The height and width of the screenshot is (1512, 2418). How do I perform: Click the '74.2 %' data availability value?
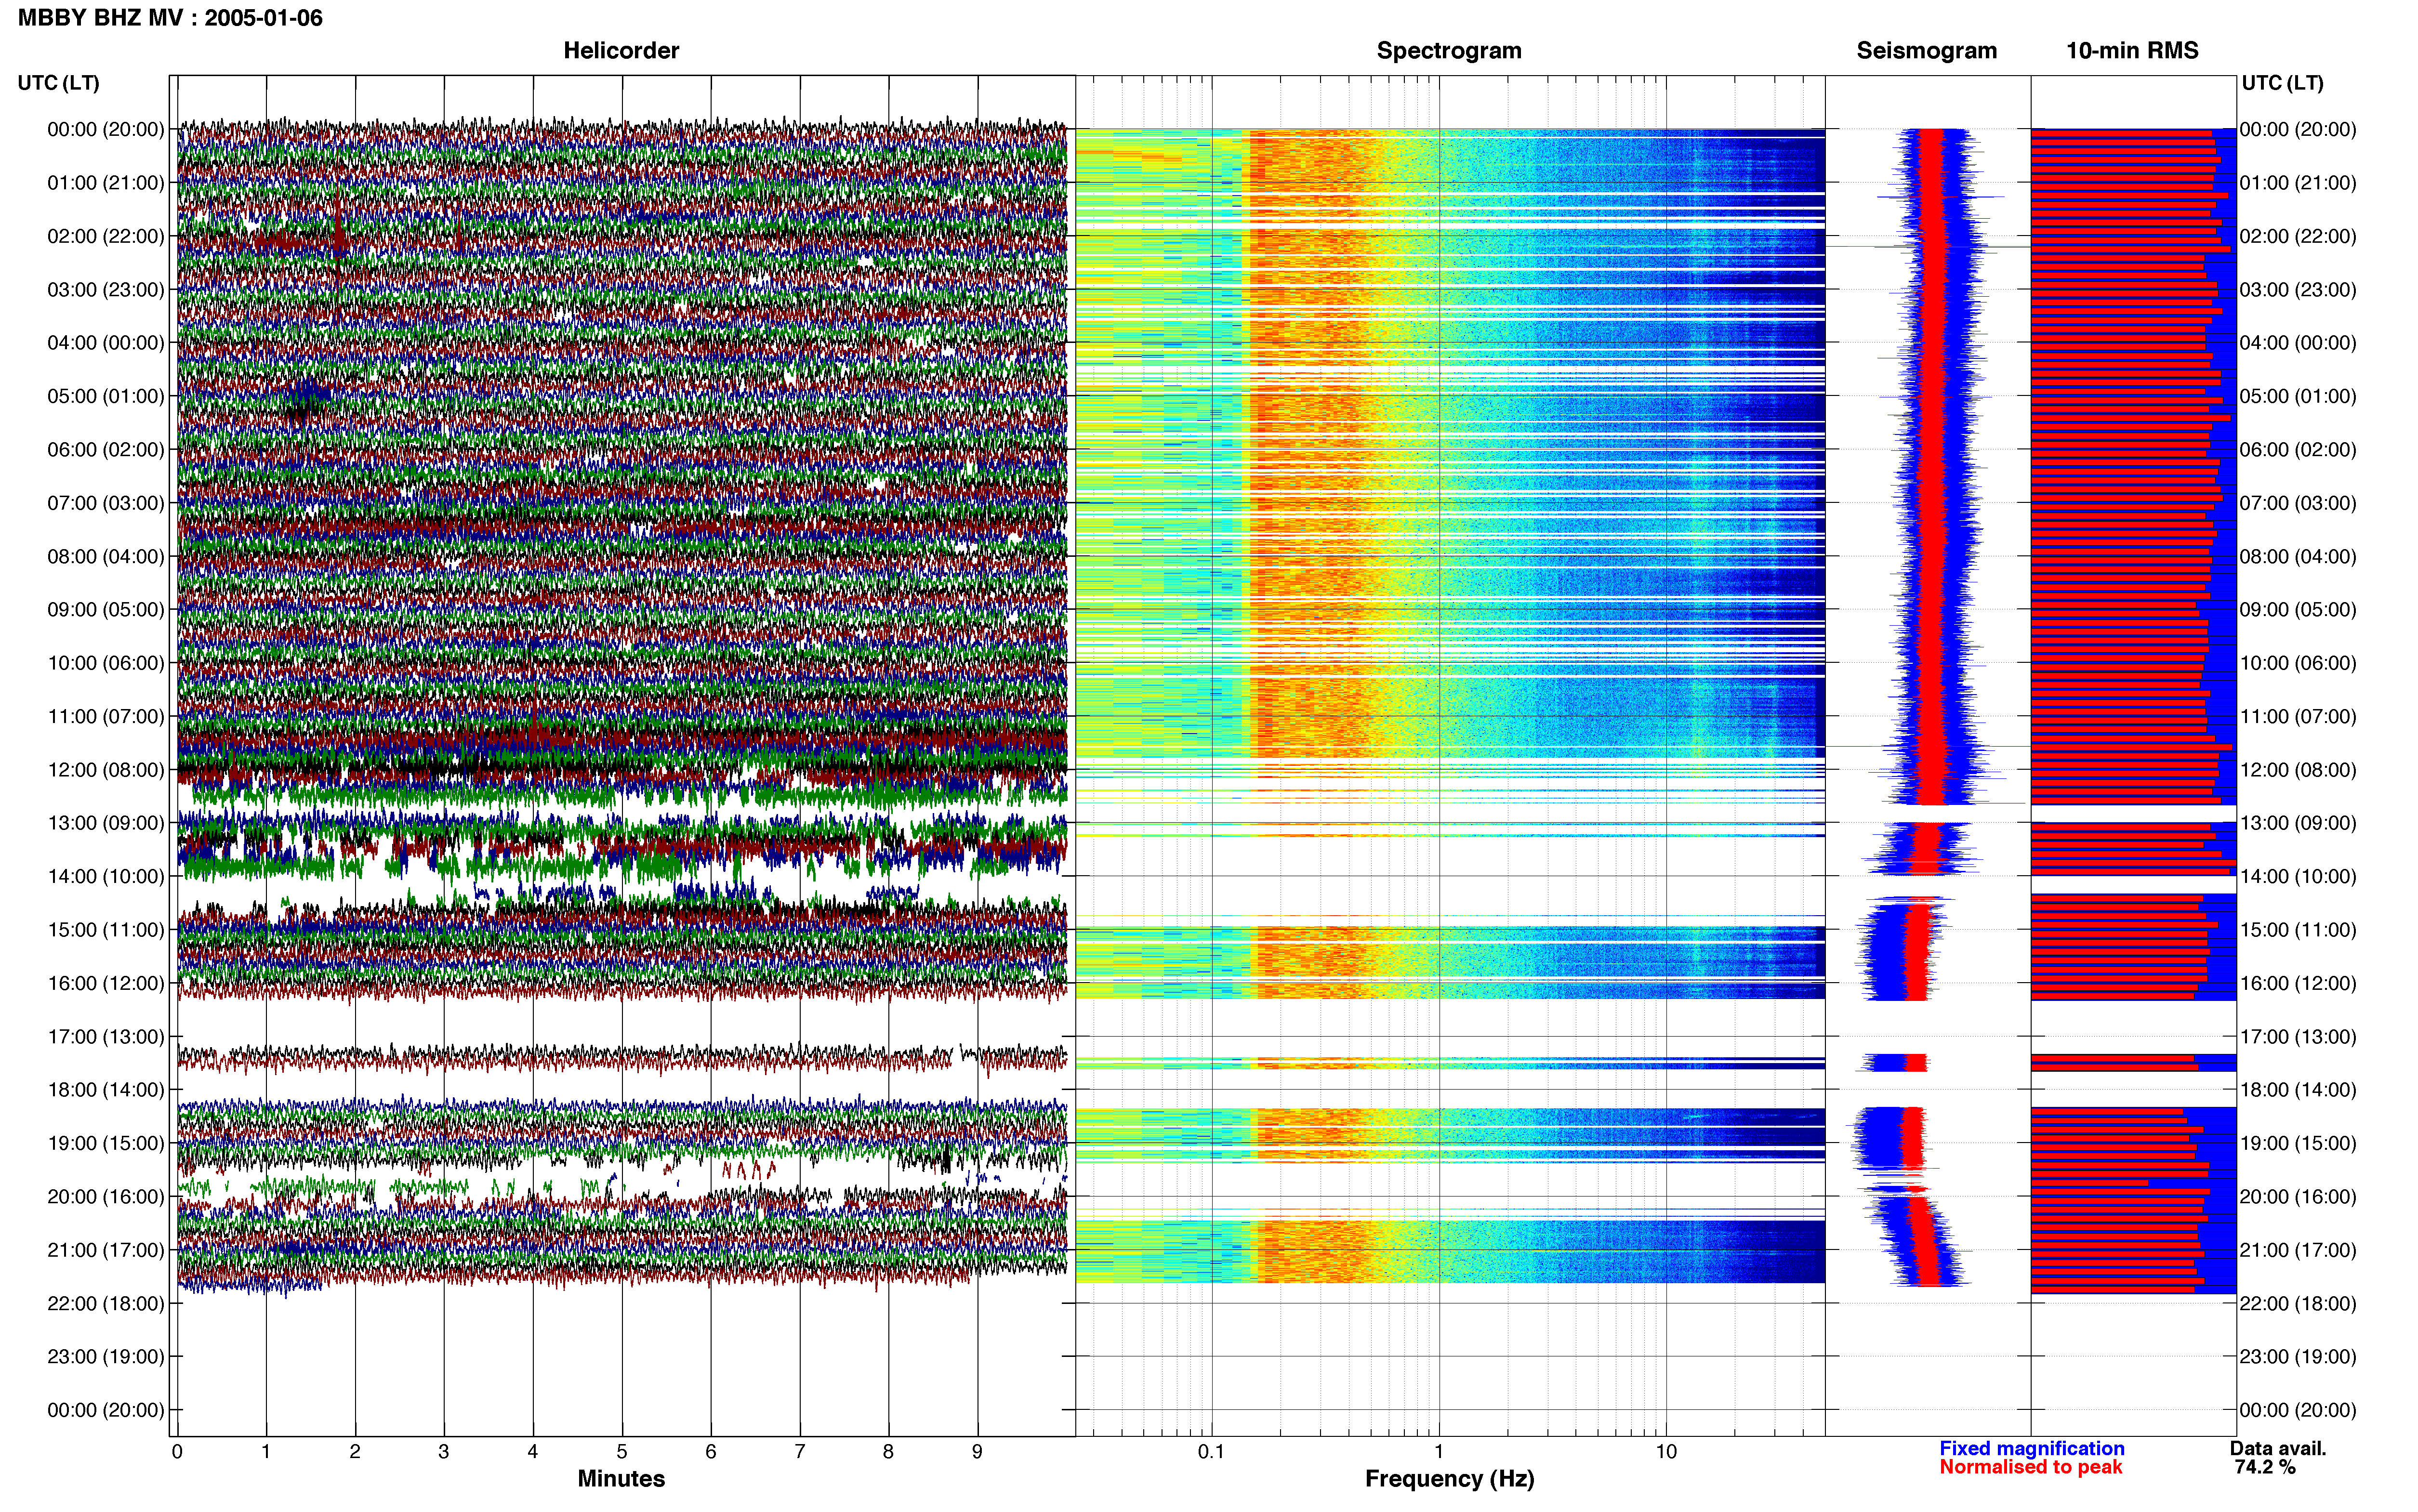2265,1467
